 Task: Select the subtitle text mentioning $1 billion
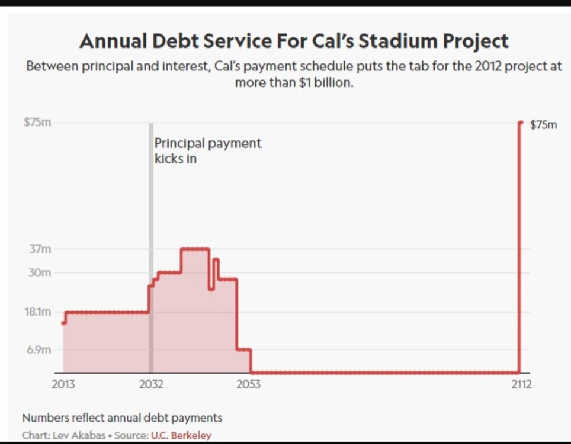click(294, 73)
